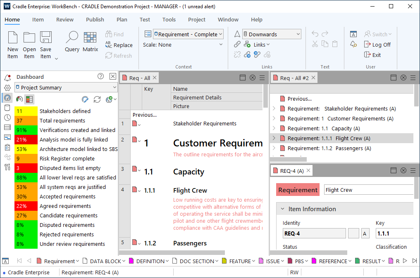Open the Review ribbon tab
The height and width of the screenshot is (278, 420).
click(65, 19)
